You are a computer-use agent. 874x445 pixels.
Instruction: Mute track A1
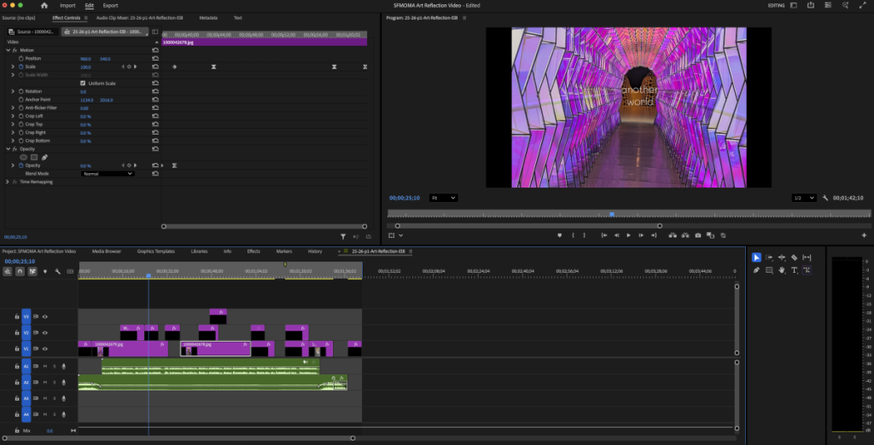pyautogui.click(x=45, y=367)
